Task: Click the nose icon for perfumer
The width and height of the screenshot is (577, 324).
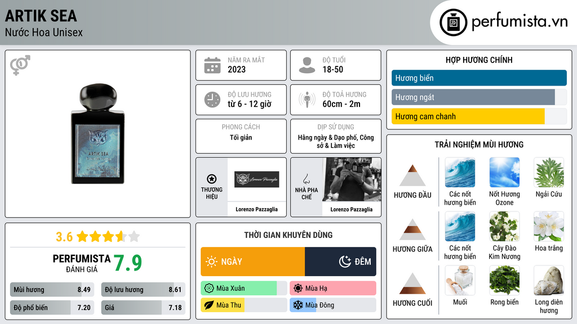Action: tap(306, 179)
